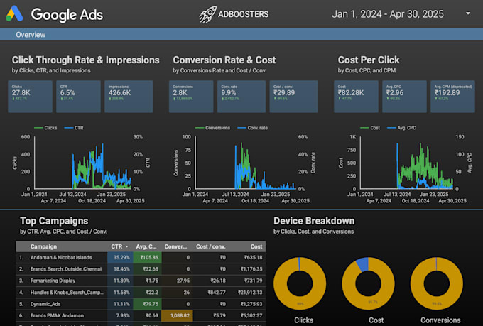Select the Conversions 2.8K scorecard
The width and height of the screenshot is (483, 326).
tap(191, 97)
